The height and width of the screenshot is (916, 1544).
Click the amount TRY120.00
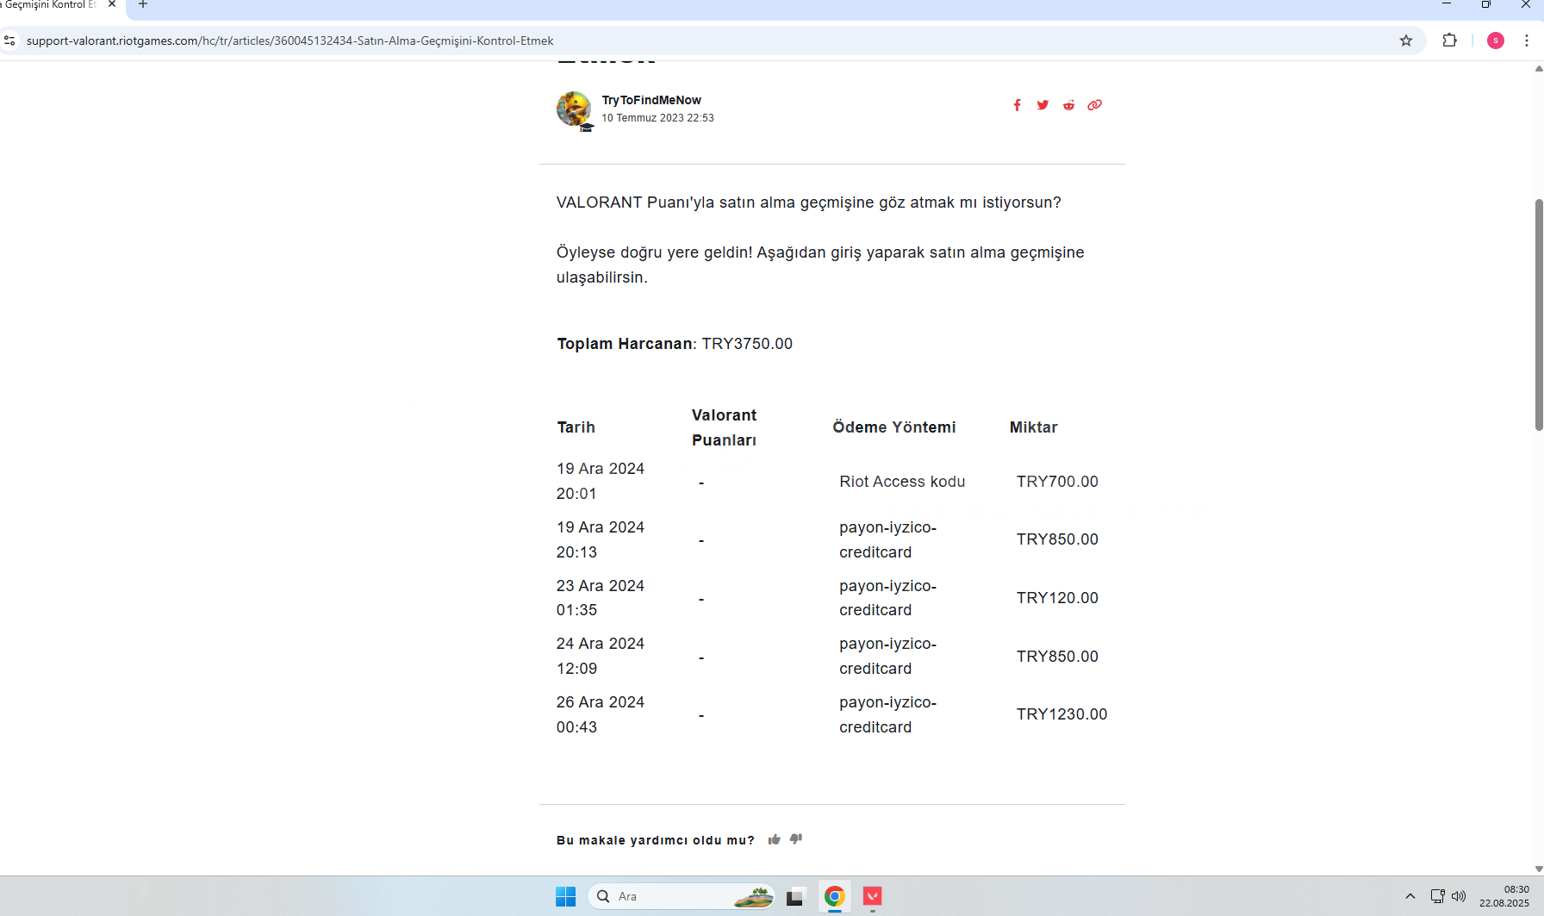(1057, 598)
